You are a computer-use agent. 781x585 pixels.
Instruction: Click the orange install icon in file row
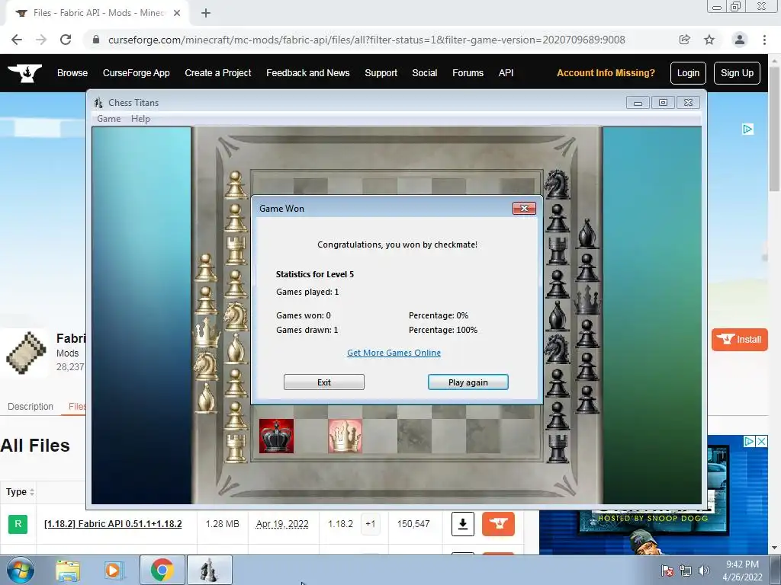pyautogui.click(x=498, y=524)
